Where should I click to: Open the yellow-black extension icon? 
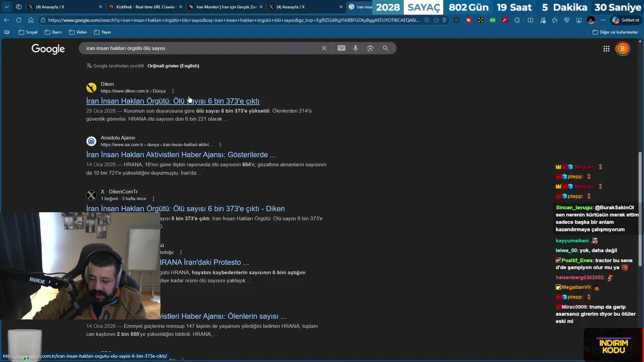tap(480, 20)
